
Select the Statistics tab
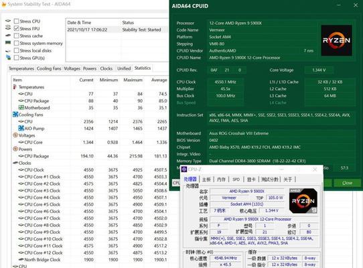(143, 68)
